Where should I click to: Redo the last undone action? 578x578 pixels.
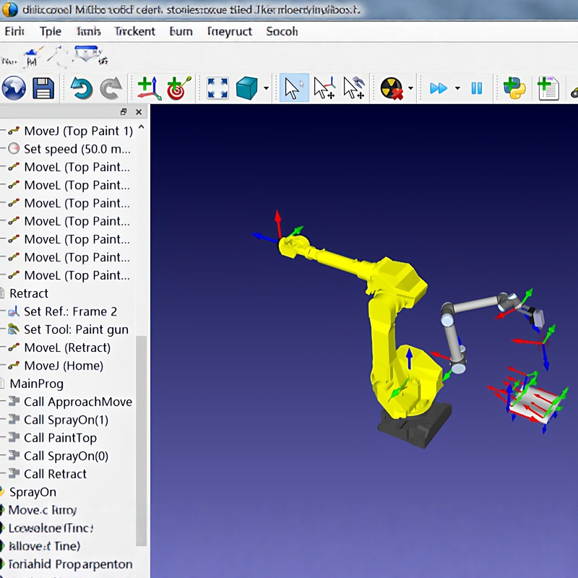111,88
